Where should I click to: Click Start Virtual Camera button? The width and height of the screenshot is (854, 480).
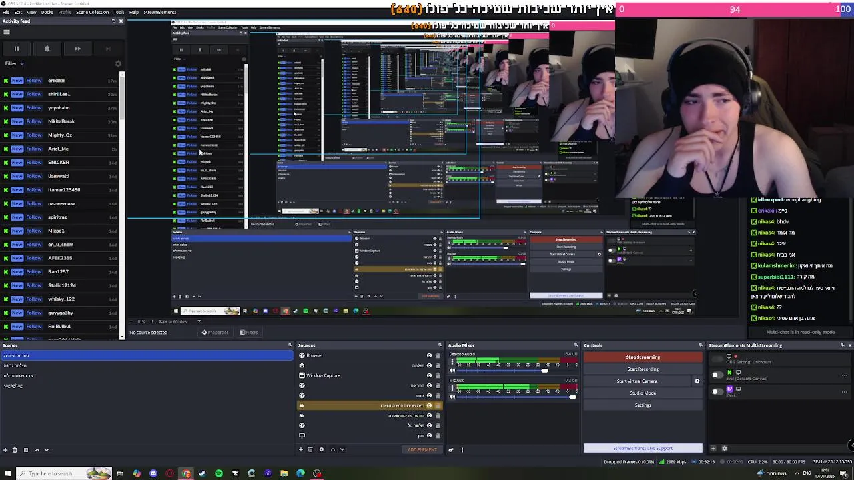tap(637, 381)
